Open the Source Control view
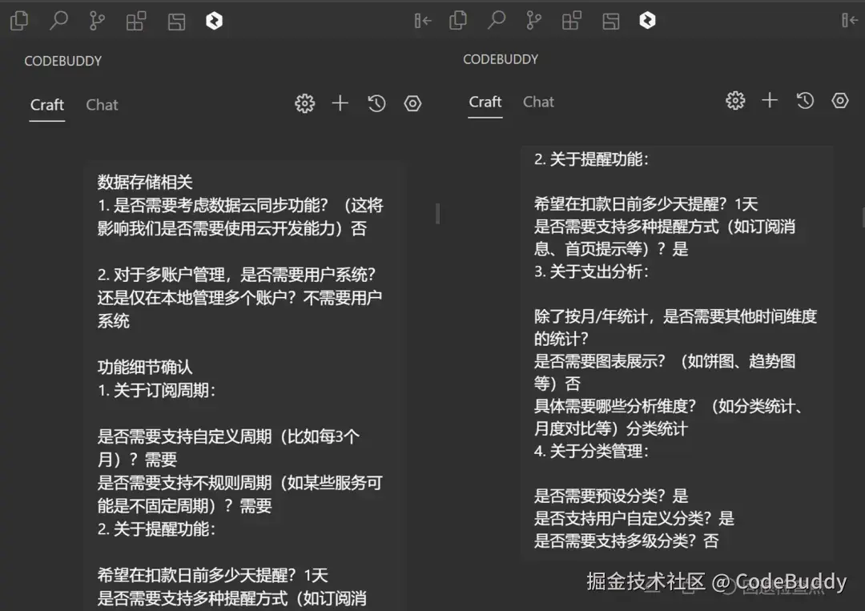This screenshot has height=611, width=865. (97, 20)
